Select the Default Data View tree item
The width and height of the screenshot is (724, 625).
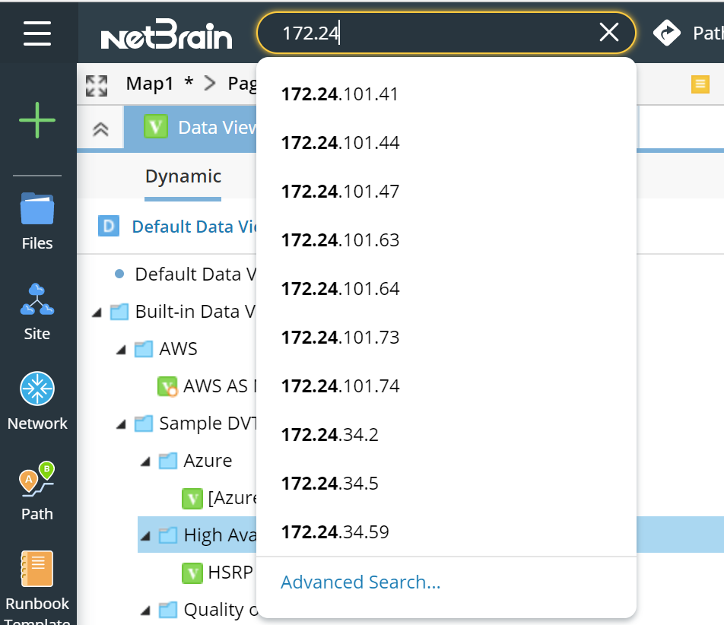[x=195, y=274]
